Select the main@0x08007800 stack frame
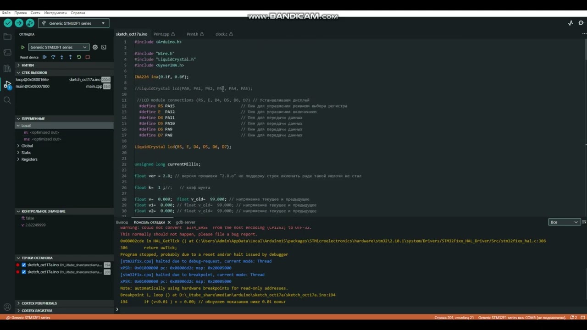 click(64, 86)
